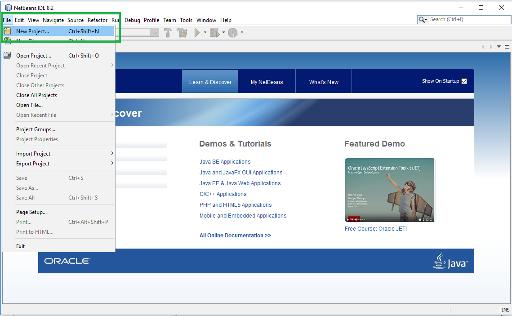Open Run Project dropdown arrow

point(205,32)
